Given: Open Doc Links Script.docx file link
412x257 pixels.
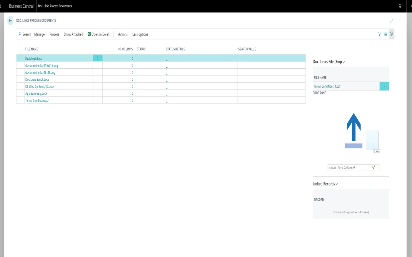Looking at the screenshot, I should click(x=37, y=79).
